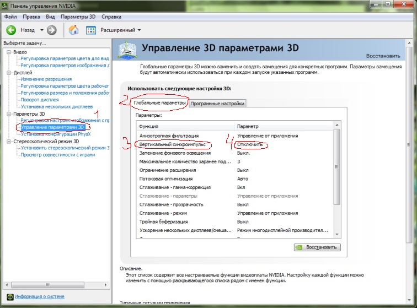Image resolution: width=417 pixels, height=308 pixels.
Task: Select Сглаживание - режим row
Action: tap(235, 213)
